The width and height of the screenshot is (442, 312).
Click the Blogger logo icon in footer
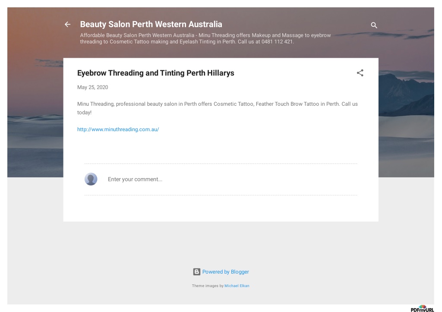[196, 272]
